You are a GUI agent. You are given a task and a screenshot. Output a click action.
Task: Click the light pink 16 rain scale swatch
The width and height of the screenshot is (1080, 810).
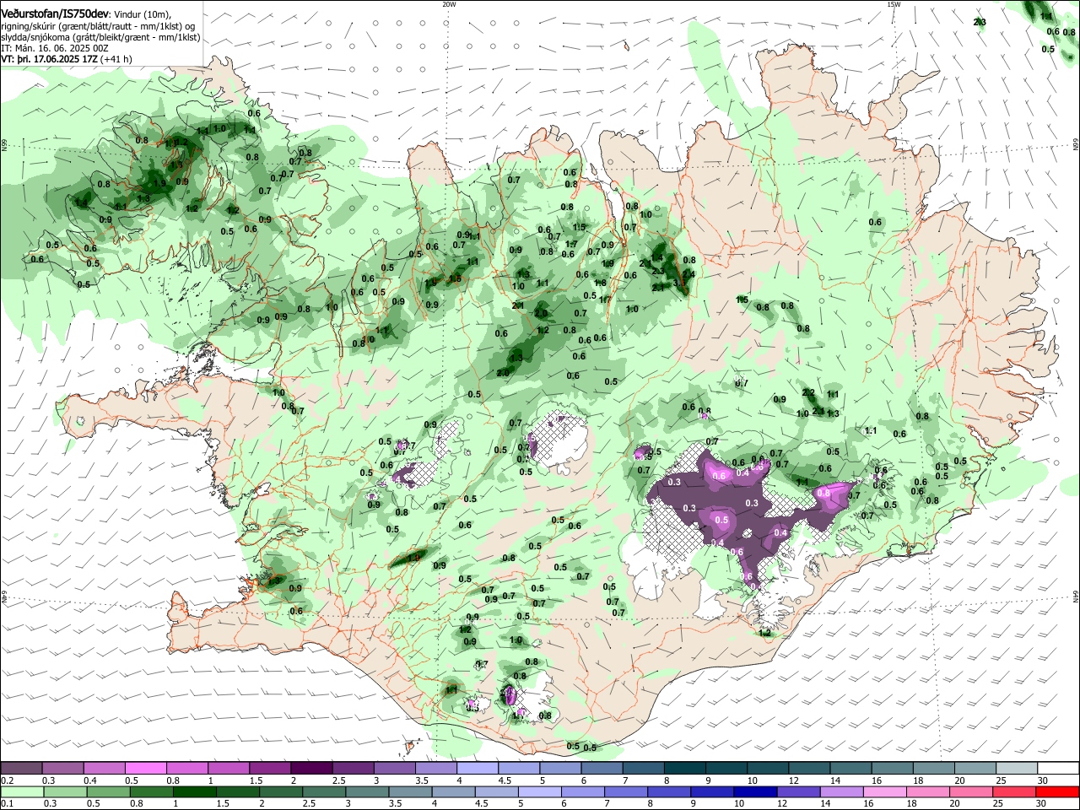(x=886, y=791)
